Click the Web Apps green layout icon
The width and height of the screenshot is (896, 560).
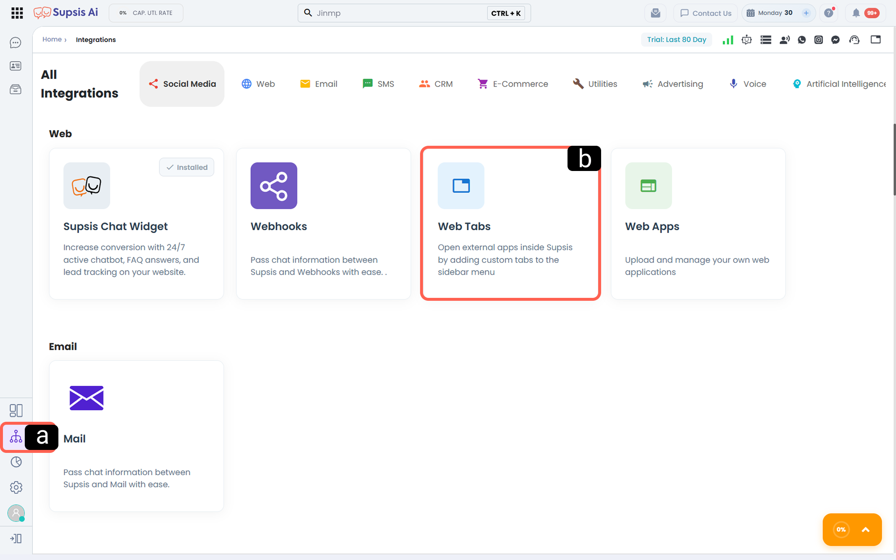pyautogui.click(x=648, y=186)
